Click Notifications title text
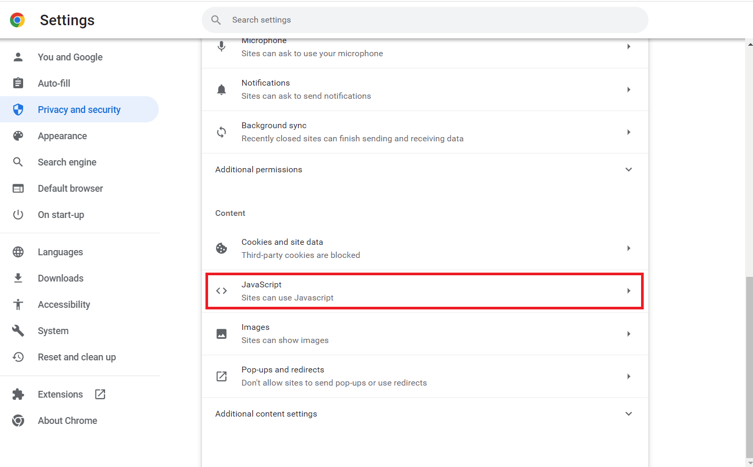The image size is (753, 467). click(x=266, y=82)
